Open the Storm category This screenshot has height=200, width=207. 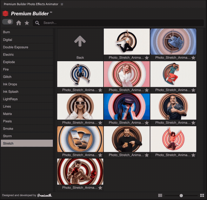(27, 136)
